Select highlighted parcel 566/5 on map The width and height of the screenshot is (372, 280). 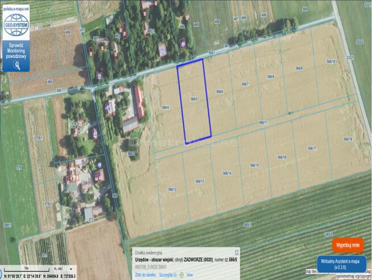click(x=194, y=99)
